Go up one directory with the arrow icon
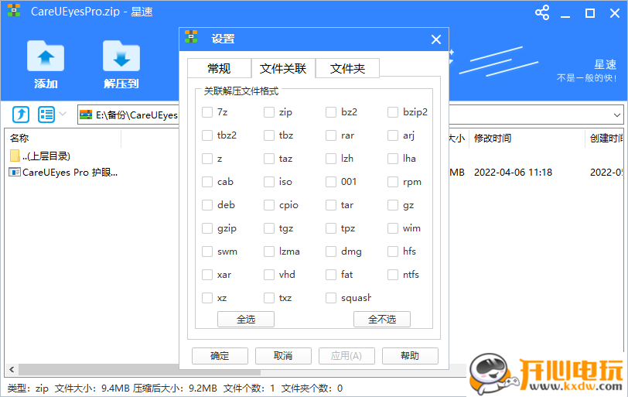Image resolution: width=628 pixels, height=397 pixels. point(21,115)
